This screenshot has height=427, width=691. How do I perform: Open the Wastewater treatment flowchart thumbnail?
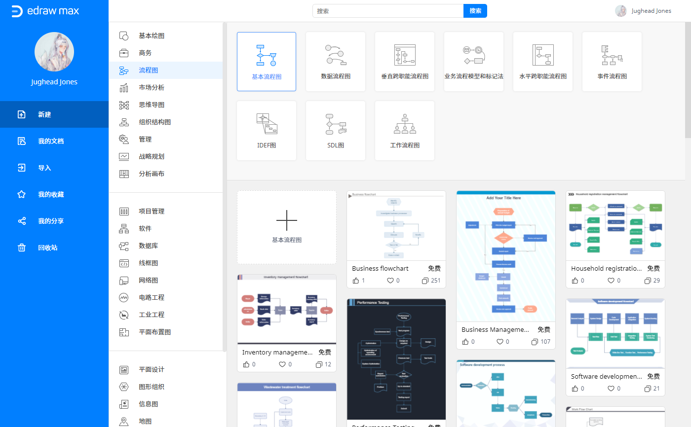[287, 405]
